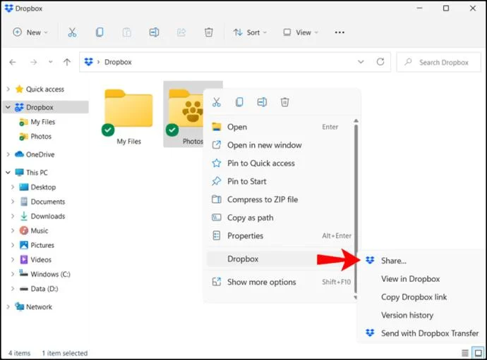
Task: Open the recent locations dropdown arrow
Action: 50,62
